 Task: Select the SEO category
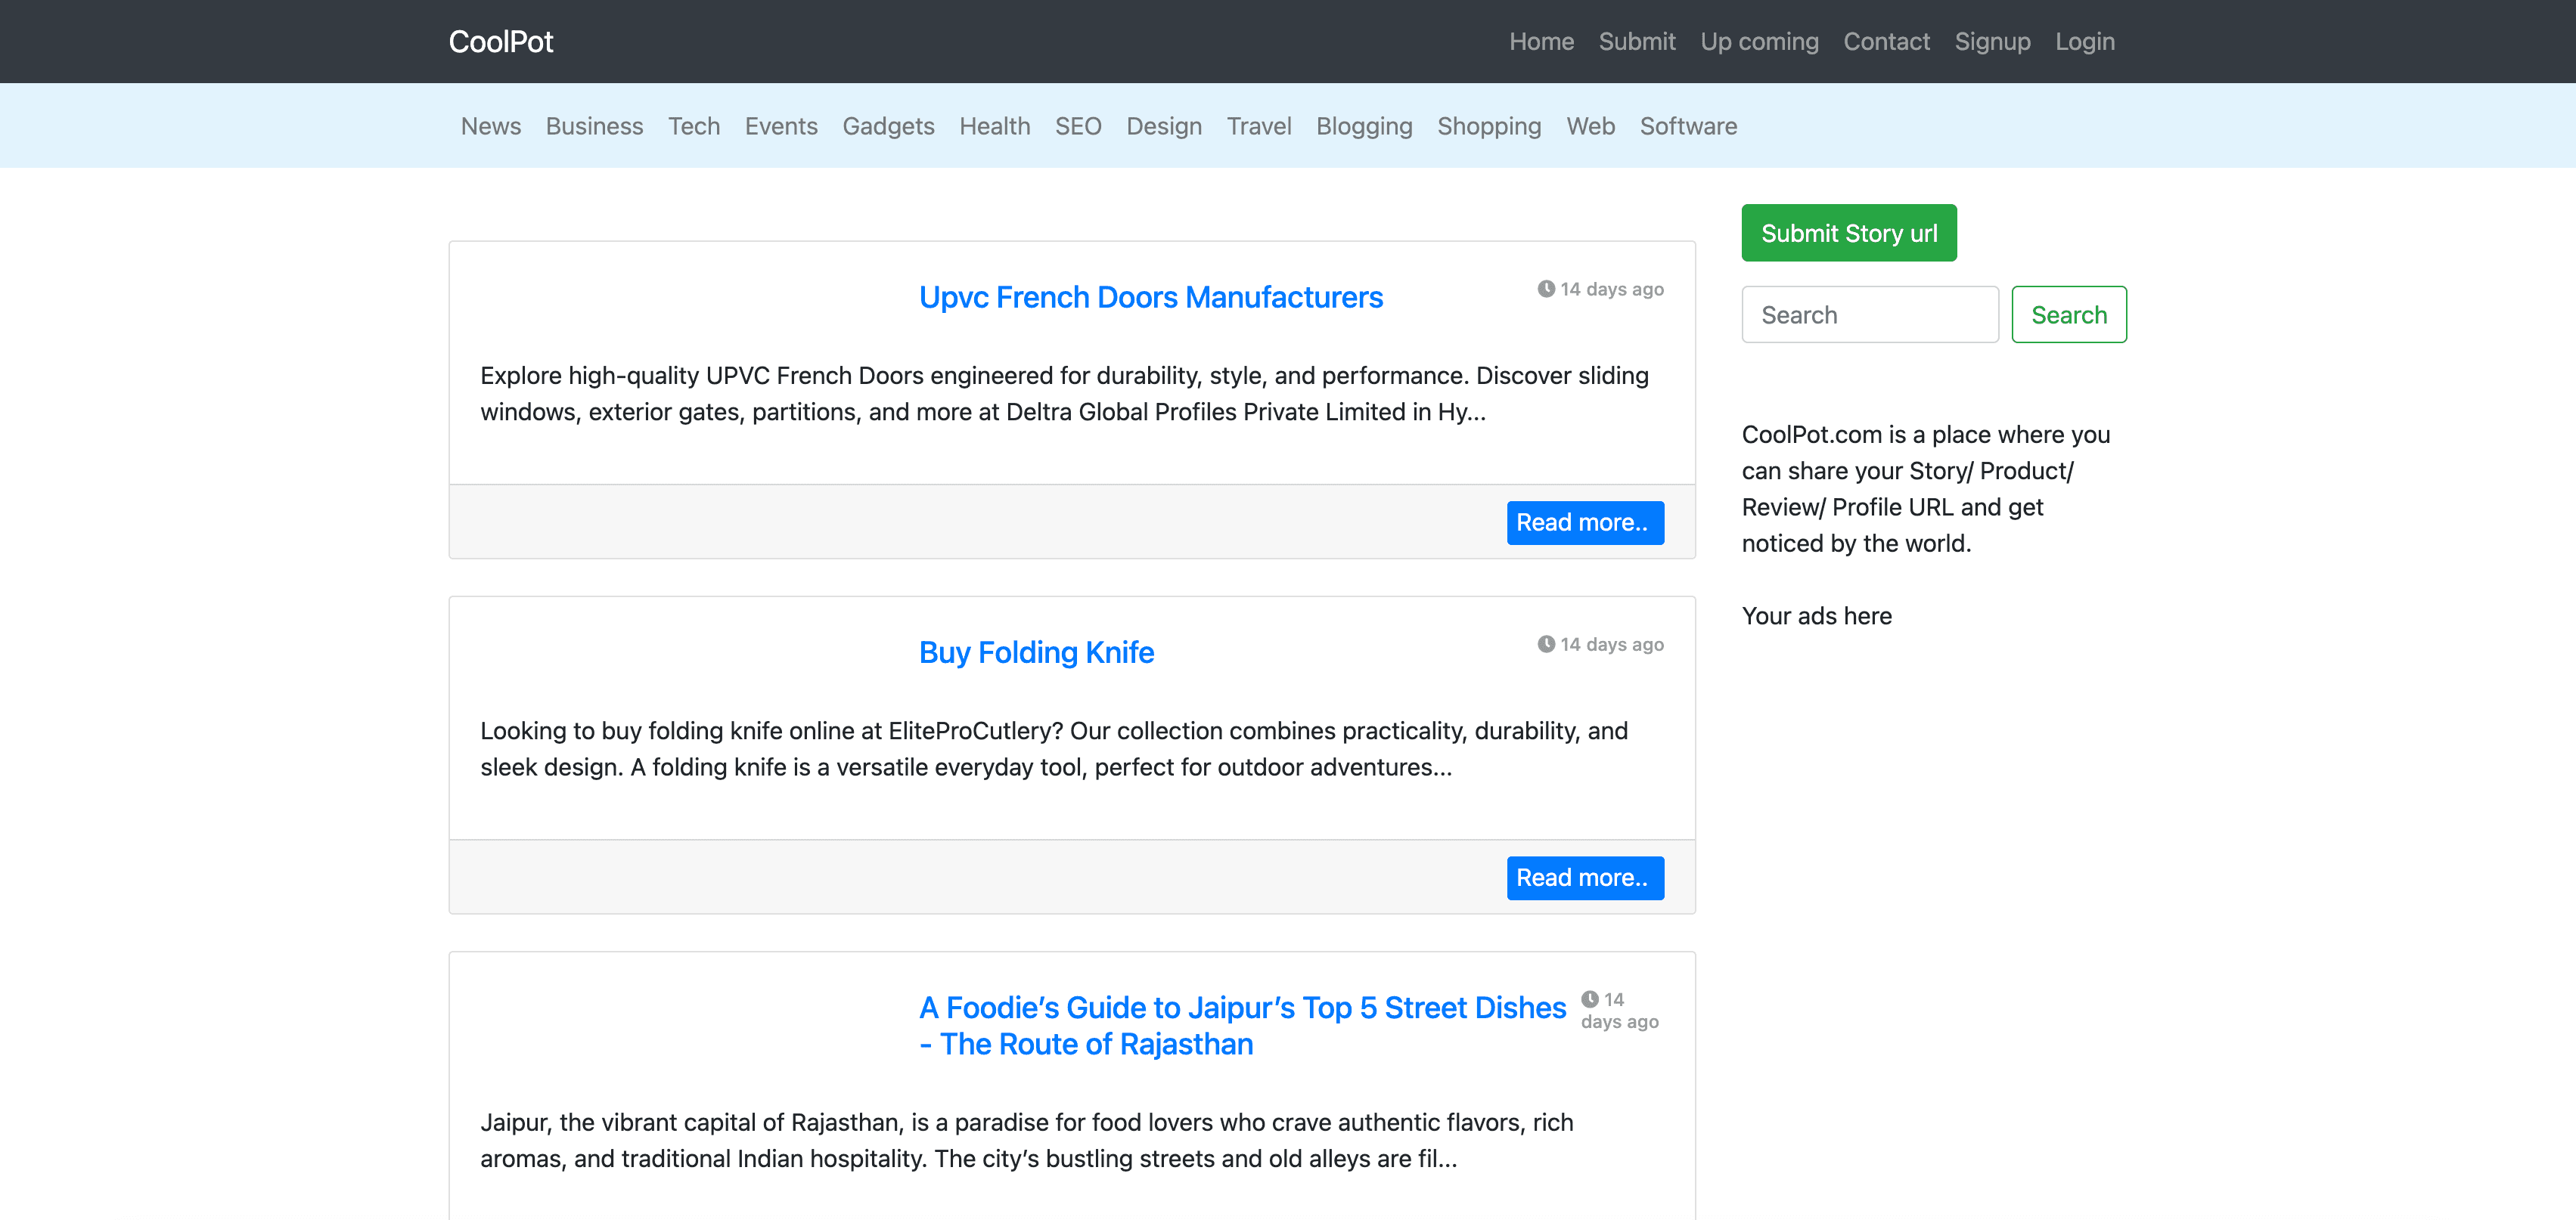(x=1078, y=126)
